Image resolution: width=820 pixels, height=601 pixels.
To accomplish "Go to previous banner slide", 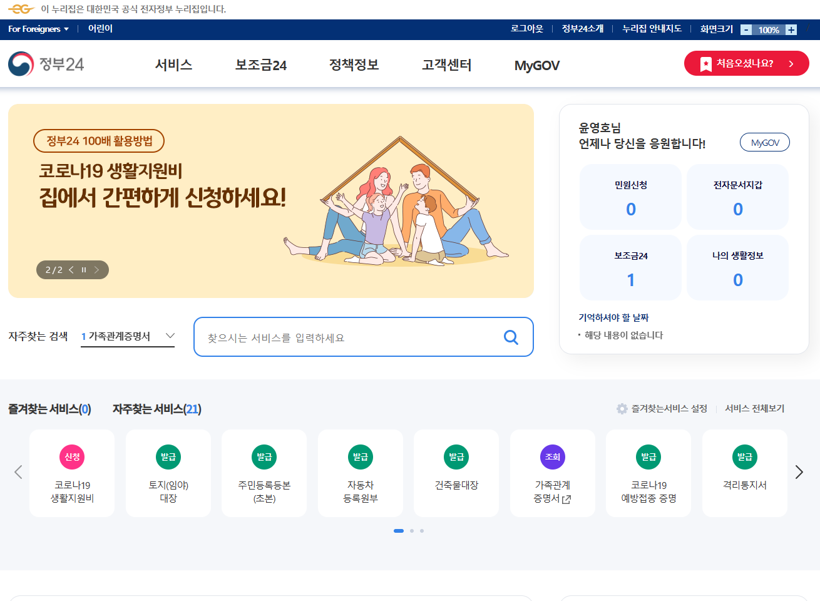I will point(71,270).
